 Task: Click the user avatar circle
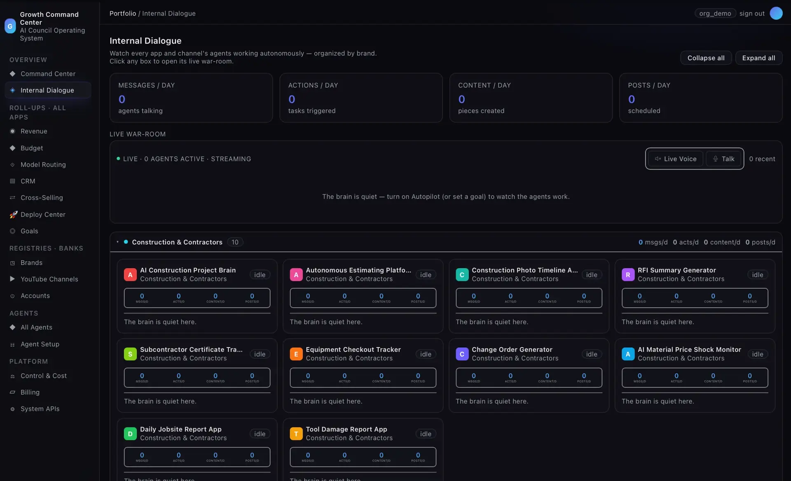tap(776, 13)
